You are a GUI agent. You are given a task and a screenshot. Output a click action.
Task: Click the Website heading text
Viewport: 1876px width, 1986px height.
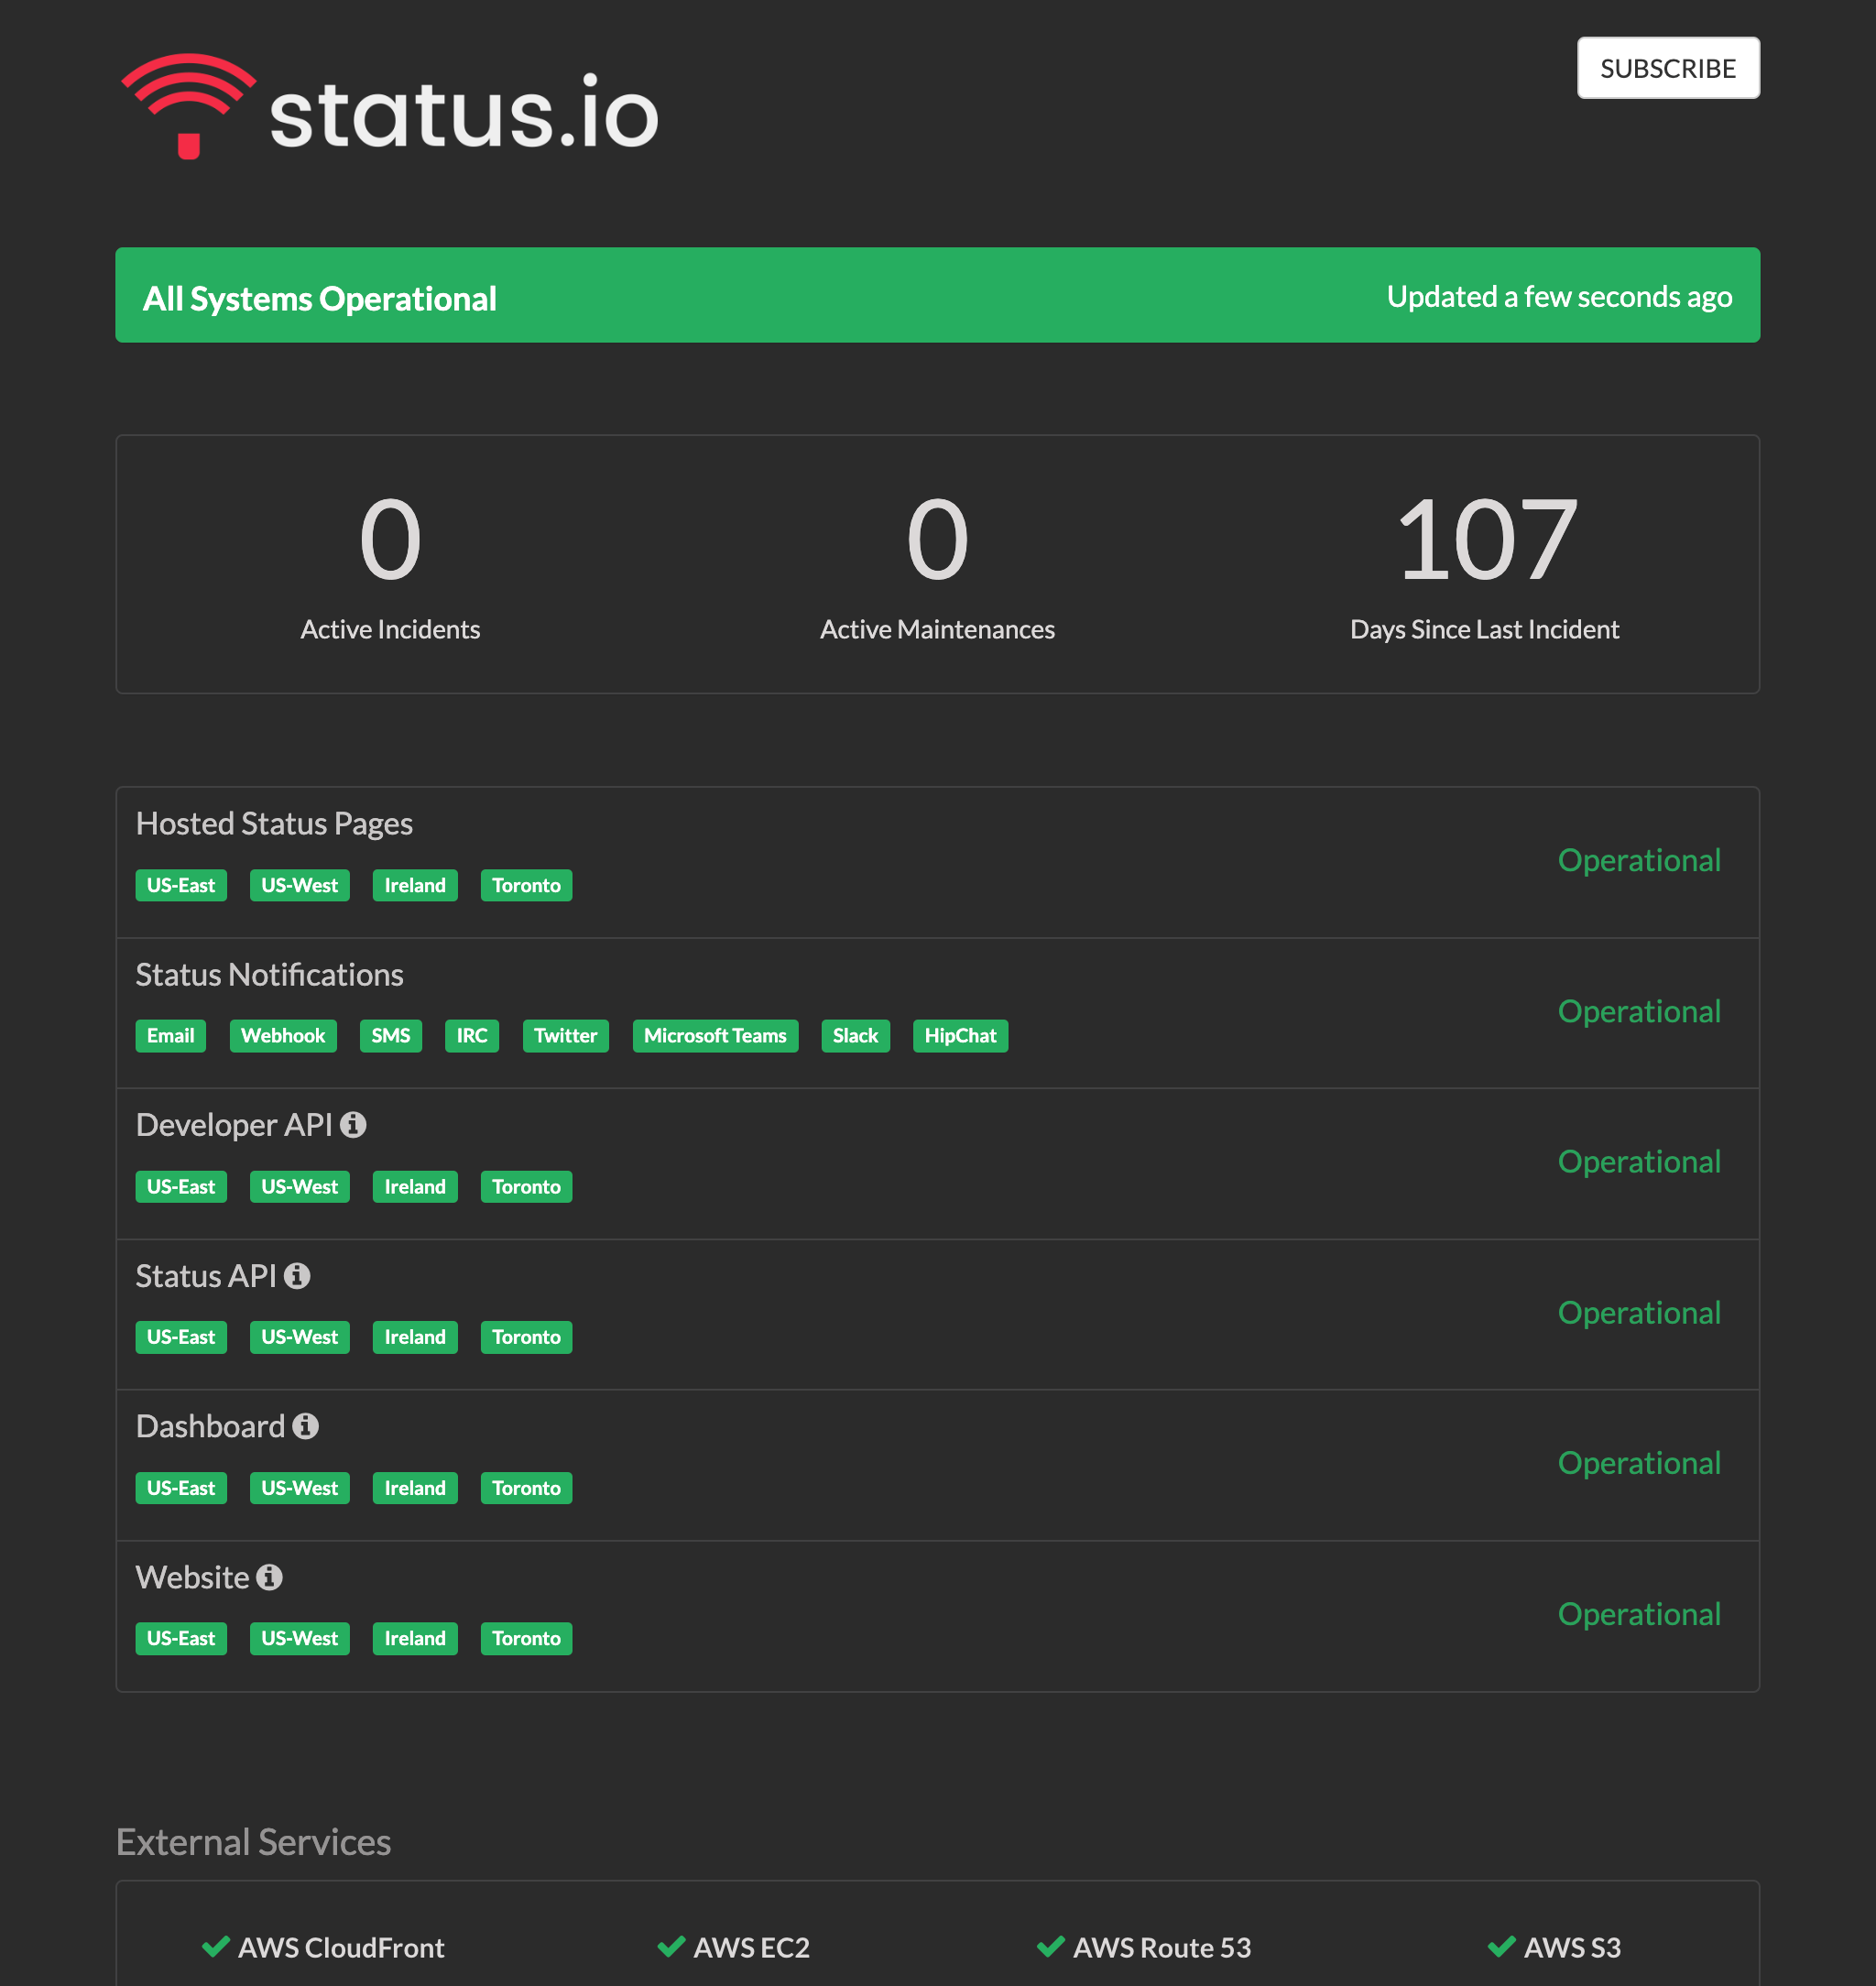[x=193, y=1577]
